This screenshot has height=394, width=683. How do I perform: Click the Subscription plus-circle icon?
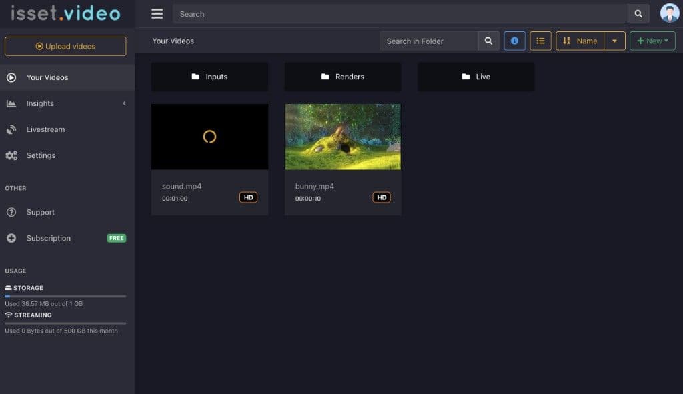click(x=11, y=238)
